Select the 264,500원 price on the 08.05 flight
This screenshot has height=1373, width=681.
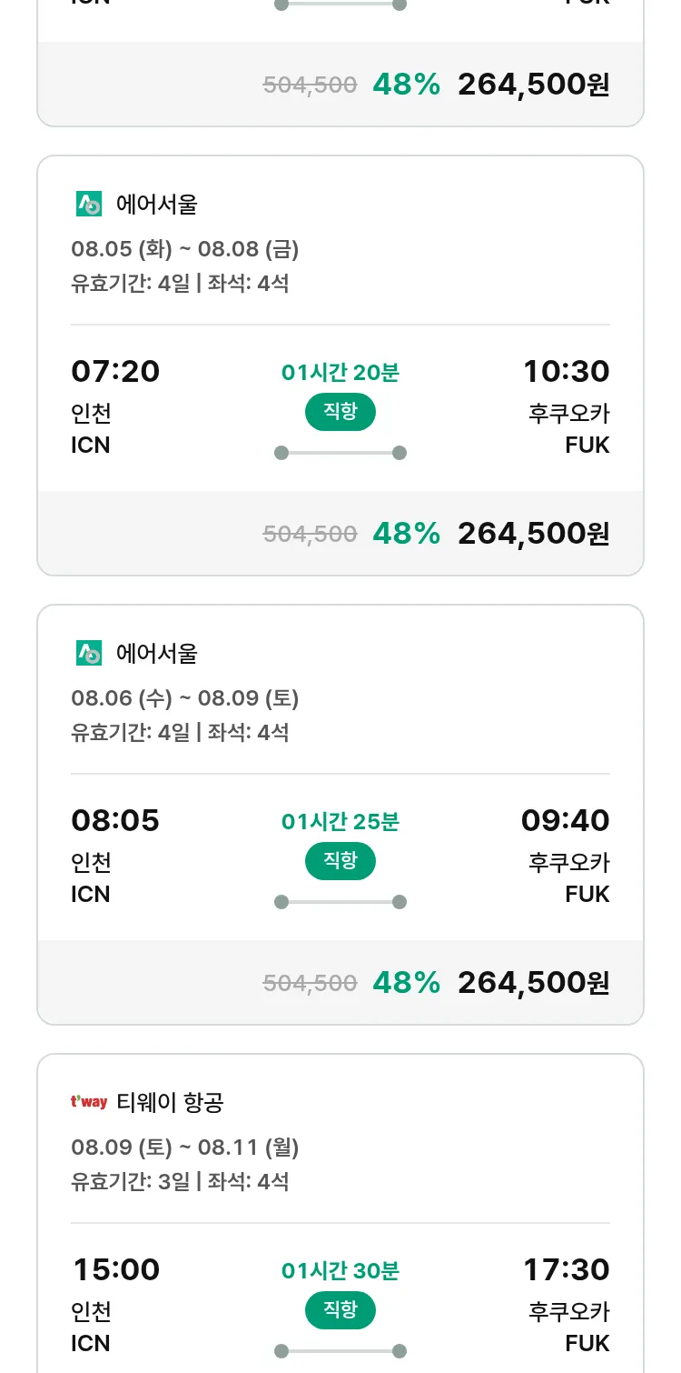click(x=533, y=534)
